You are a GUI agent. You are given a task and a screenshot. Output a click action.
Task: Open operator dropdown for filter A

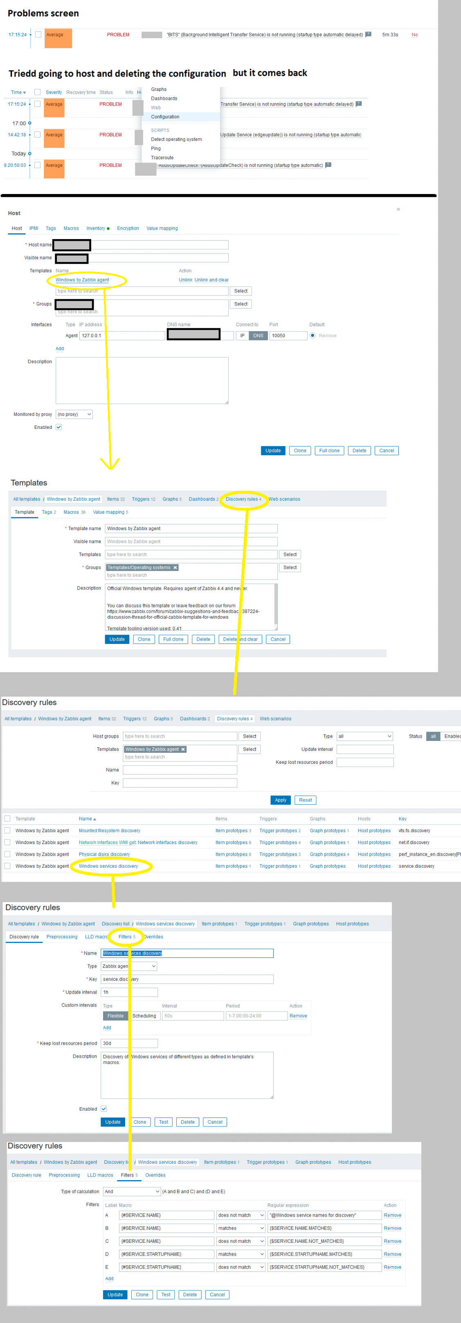(241, 1215)
